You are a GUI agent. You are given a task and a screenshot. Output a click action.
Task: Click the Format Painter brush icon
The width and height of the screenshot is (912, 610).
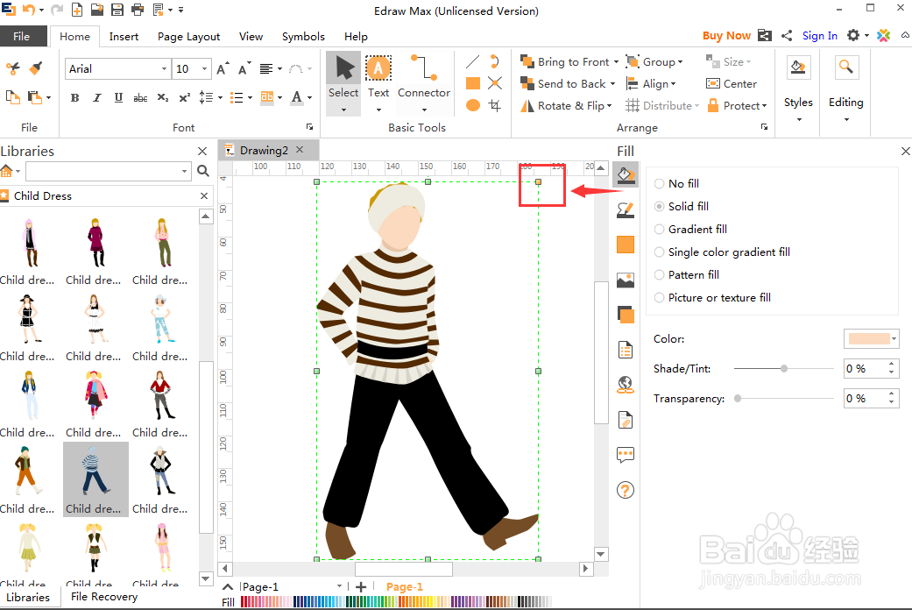36,68
